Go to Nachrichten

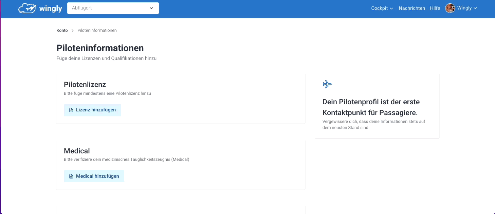pos(412,8)
